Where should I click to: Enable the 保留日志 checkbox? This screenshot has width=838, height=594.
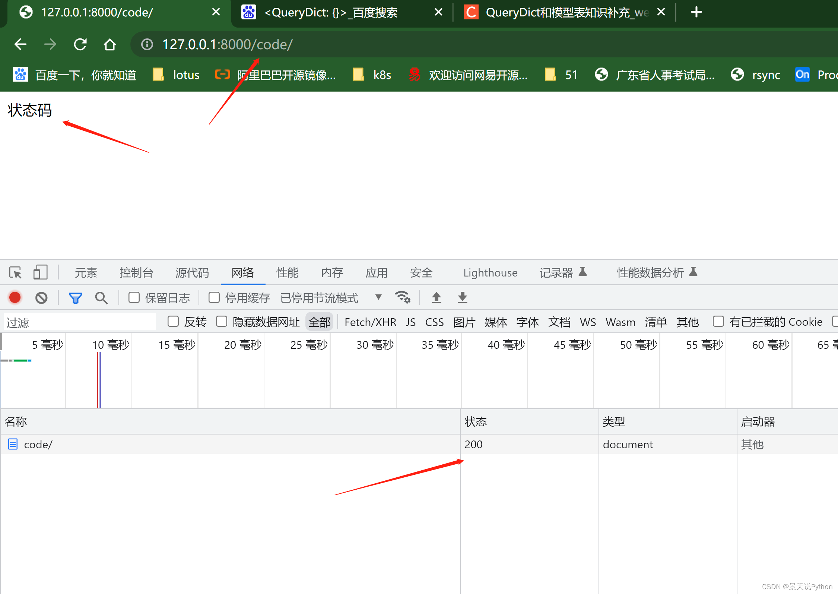click(134, 297)
